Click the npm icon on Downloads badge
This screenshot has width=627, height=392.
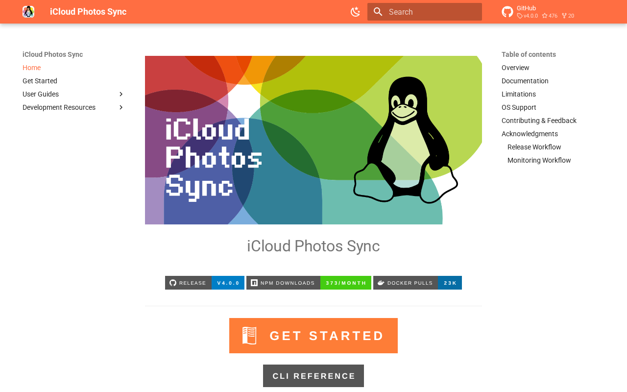pos(254,283)
